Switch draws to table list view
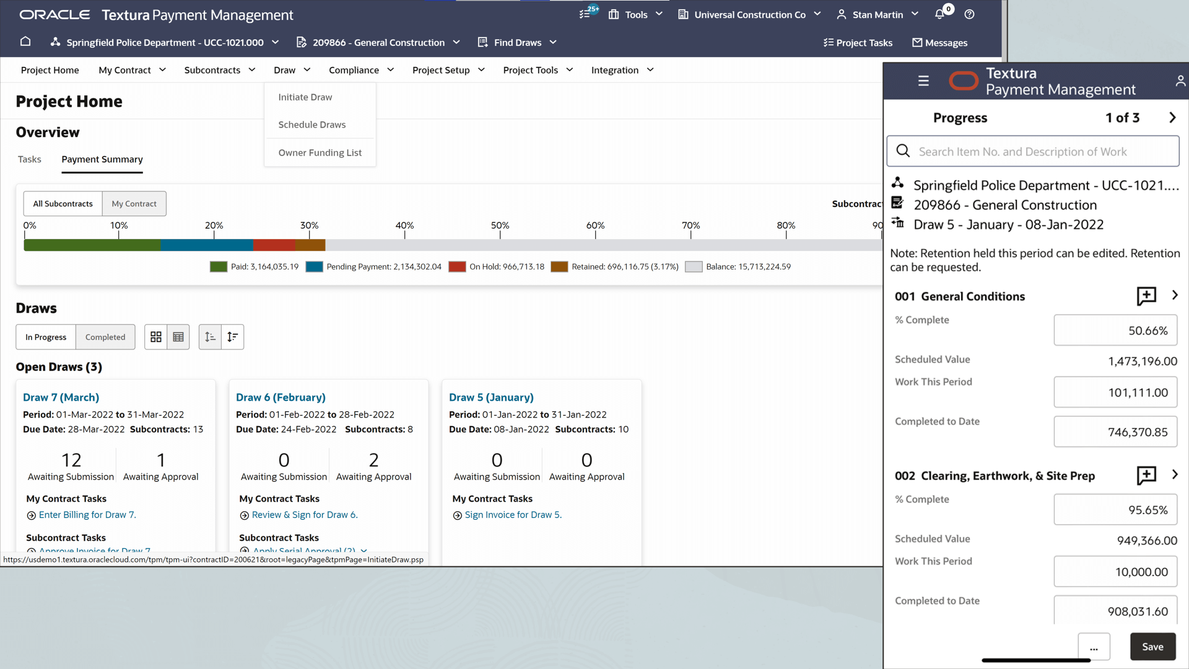The height and width of the screenshot is (669, 1189). [178, 337]
